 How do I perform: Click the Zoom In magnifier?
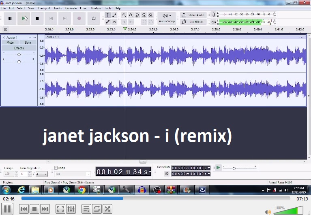[x=124, y=15]
